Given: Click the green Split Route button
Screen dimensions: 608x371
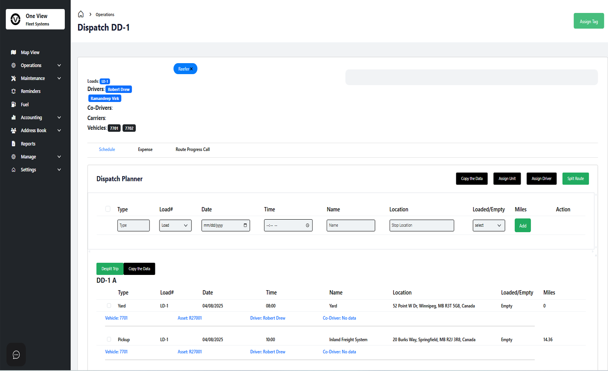Looking at the screenshot, I should click(x=575, y=179).
